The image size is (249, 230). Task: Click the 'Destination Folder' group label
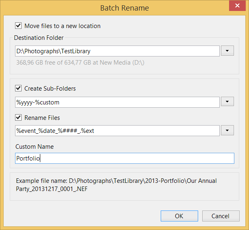coord(39,38)
